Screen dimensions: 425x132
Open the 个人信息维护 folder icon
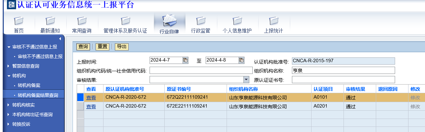pyautogui.click(x=237, y=21)
